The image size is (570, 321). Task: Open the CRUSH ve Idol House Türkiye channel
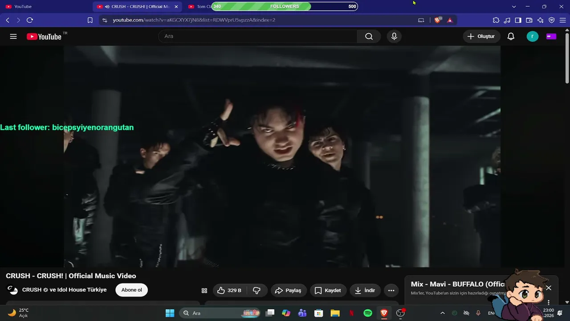pyautogui.click(x=64, y=290)
